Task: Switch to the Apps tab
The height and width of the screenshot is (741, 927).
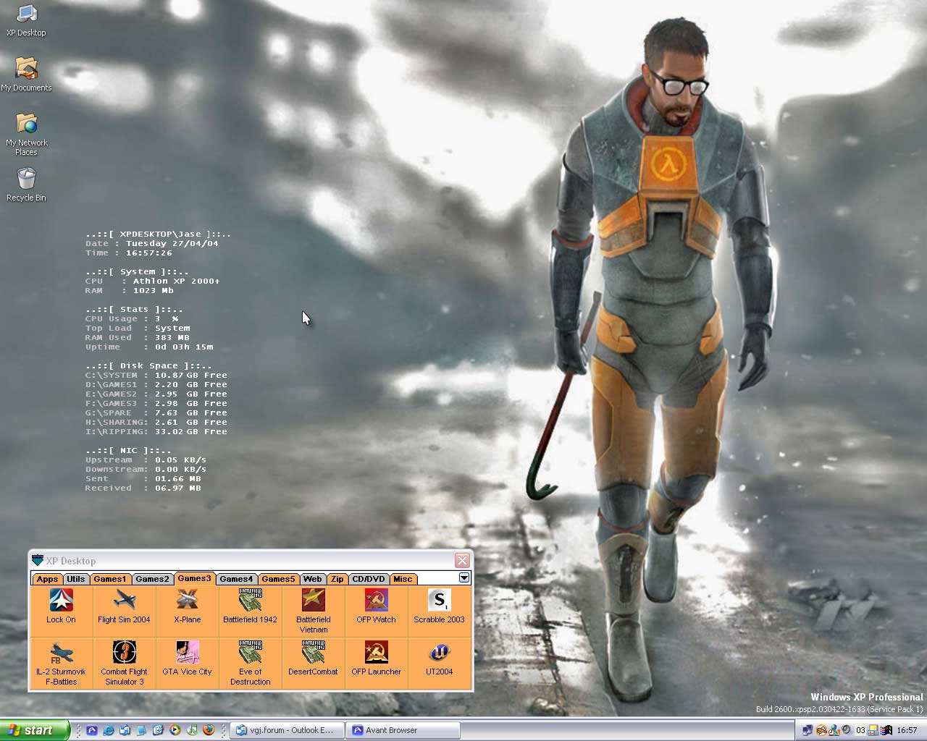Action: coord(47,579)
